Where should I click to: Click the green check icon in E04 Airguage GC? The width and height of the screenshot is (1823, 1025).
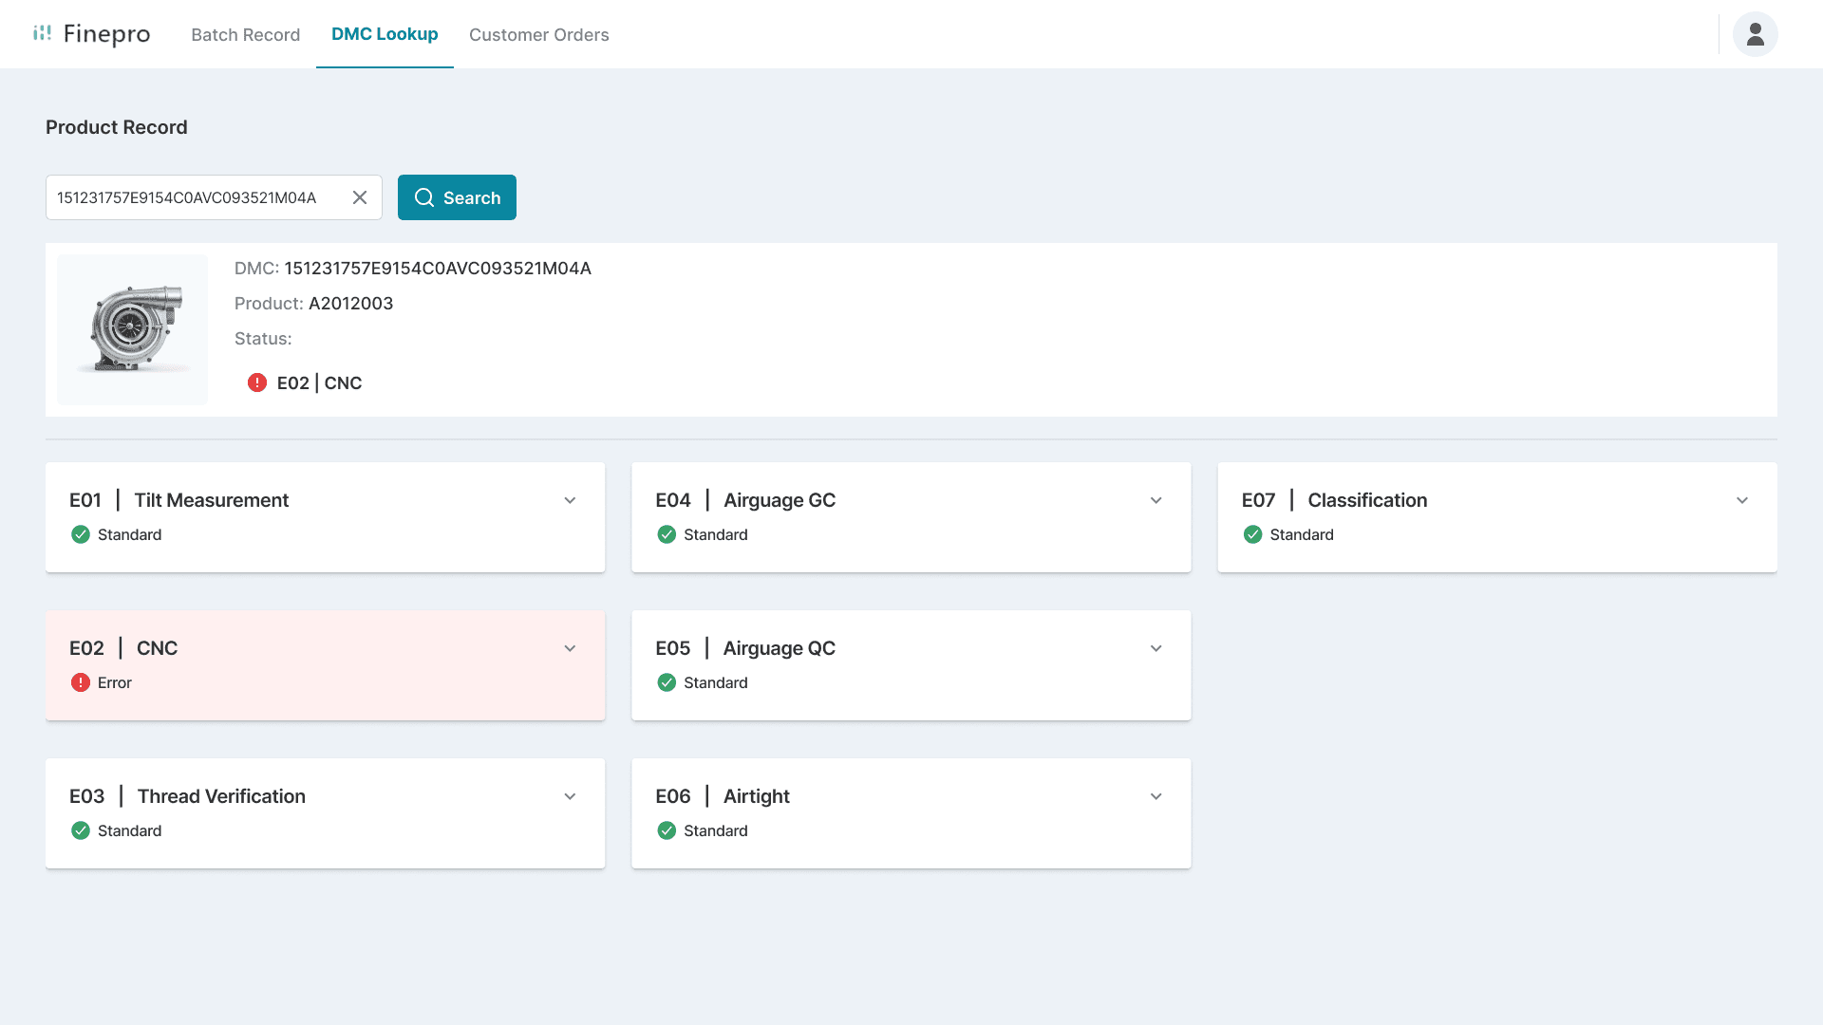pyautogui.click(x=667, y=534)
